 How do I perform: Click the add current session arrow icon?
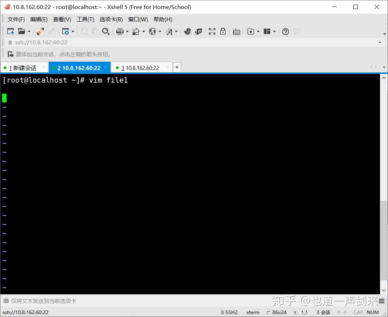coord(10,54)
